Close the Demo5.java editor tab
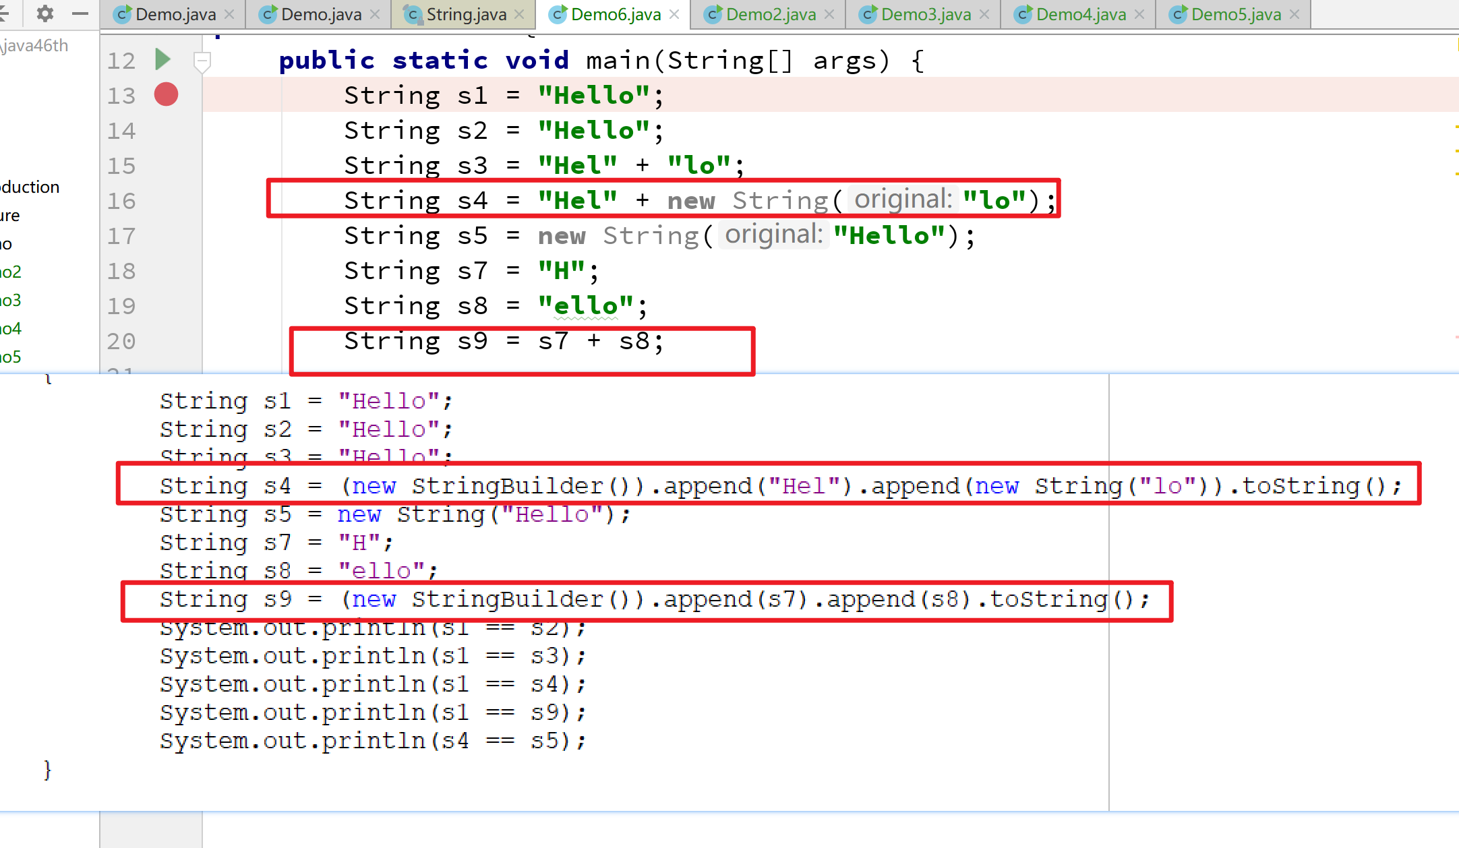The image size is (1459, 848). [x=1294, y=14]
